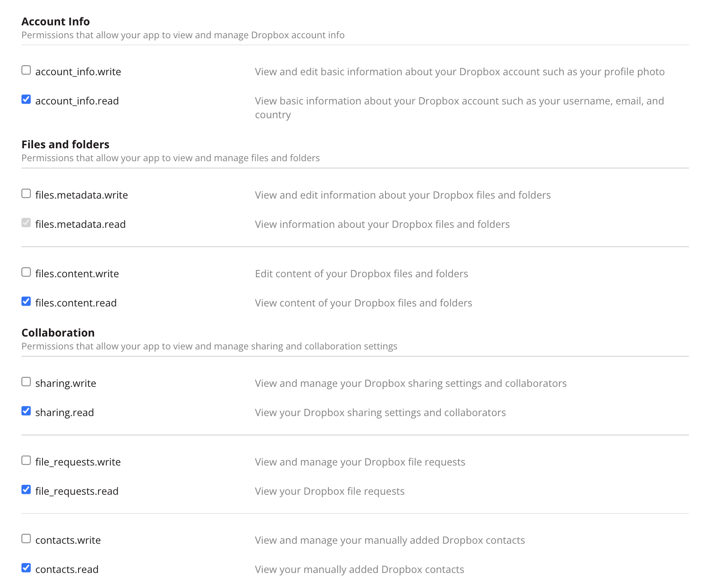
Task: Tick the files.metadata.write checkbox
Action: click(26, 193)
